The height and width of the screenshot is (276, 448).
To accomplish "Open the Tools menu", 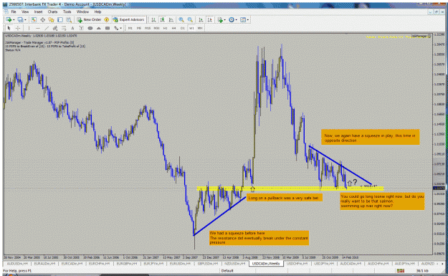I will pos(67,11).
